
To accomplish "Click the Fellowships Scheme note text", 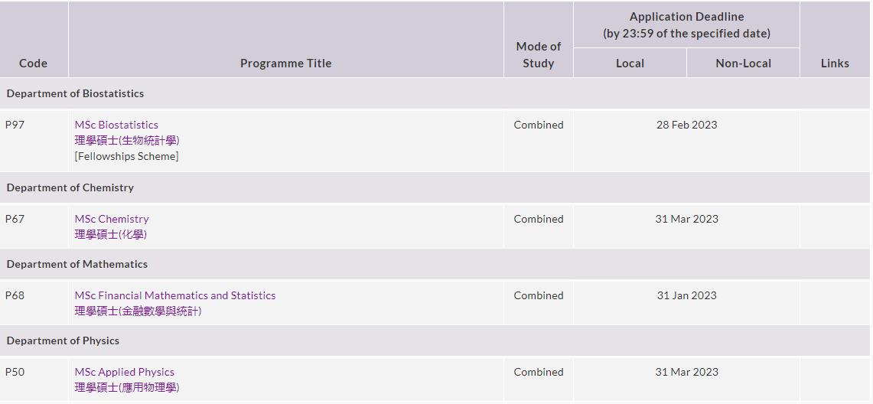I will [127, 156].
